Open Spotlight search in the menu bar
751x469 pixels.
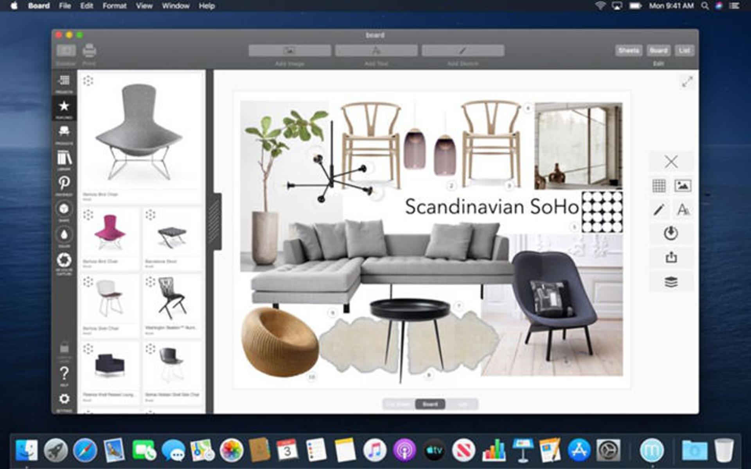705,6
